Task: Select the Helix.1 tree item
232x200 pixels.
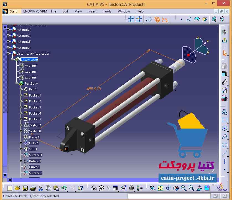Action: click(x=34, y=143)
